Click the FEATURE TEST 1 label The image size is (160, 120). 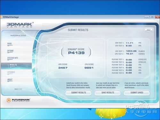(x=118, y=60)
